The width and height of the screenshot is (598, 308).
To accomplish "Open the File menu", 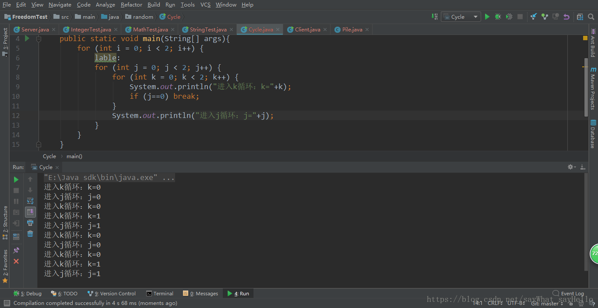I will pyautogui.click(x=7, y=4).
